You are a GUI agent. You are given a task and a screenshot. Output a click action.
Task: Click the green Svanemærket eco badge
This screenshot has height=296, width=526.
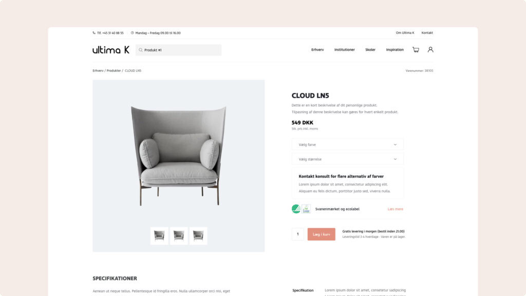(296, 209)
